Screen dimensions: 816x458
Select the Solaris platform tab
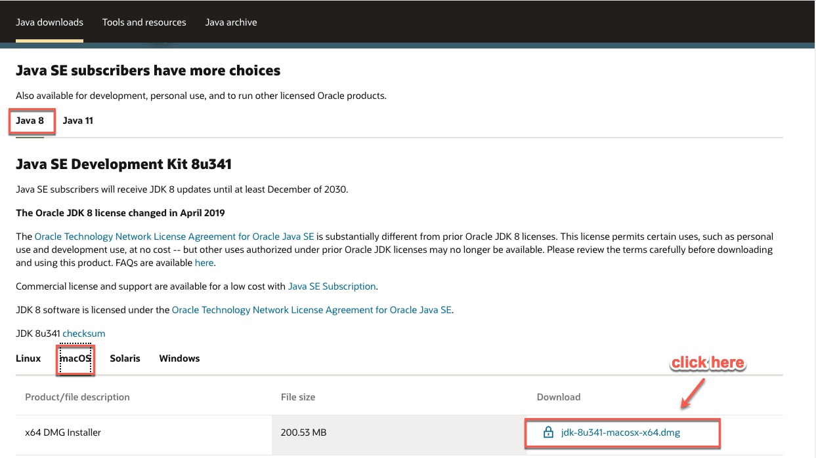pos(125,358)
